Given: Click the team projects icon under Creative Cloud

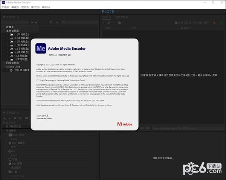Looking at the screenshot, I should pyautogui.click(x=12, y=70).
